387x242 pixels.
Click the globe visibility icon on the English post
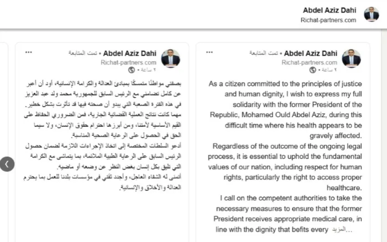point(313,70)
